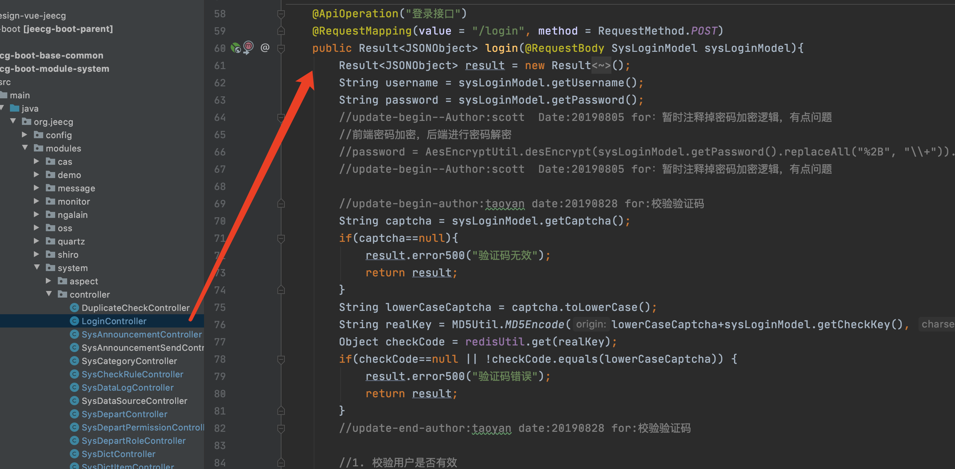The height and width of the screenshot is (469, 955).
Task: Click the class icon beside LoginController
Action: click(x=74, y=321)
